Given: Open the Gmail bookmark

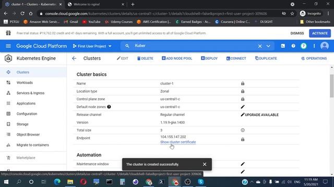Looking at the screenshot, I should (x=71, y=22).
